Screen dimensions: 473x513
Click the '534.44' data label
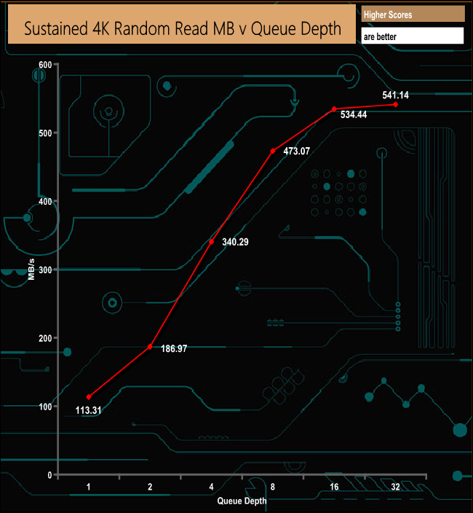(x=354, y=114)
